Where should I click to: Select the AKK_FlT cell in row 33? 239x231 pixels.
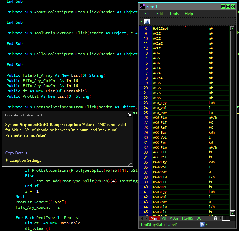pos(169,152)
